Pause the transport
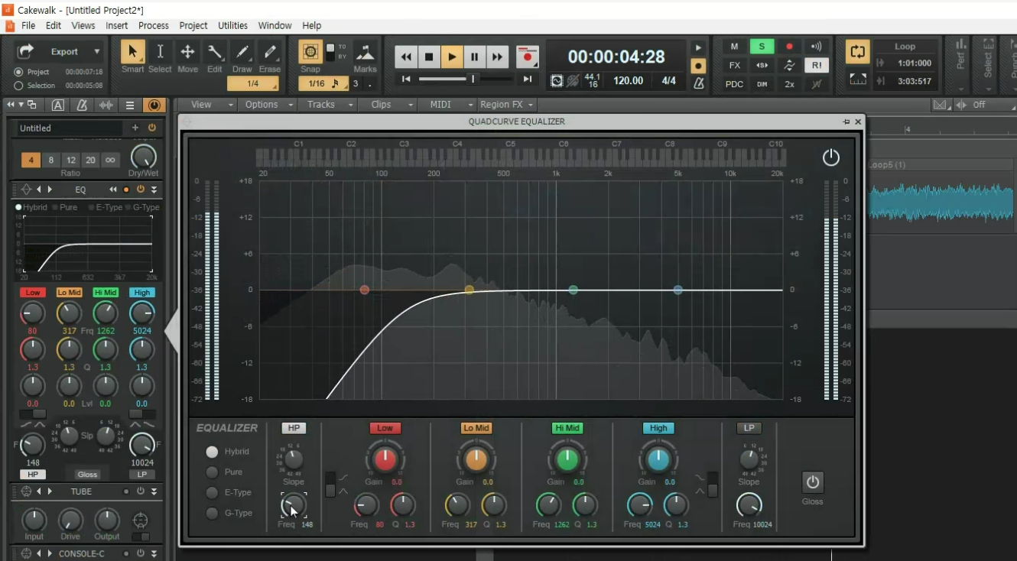 click(475, 57)
